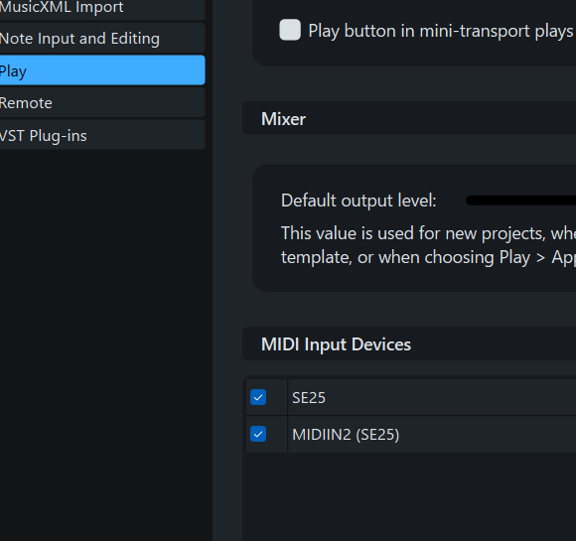This screenshot has height=541, width=576.
Task: Uncheck the SE25 MIDI input device
Action: click(x=258, y=397)
